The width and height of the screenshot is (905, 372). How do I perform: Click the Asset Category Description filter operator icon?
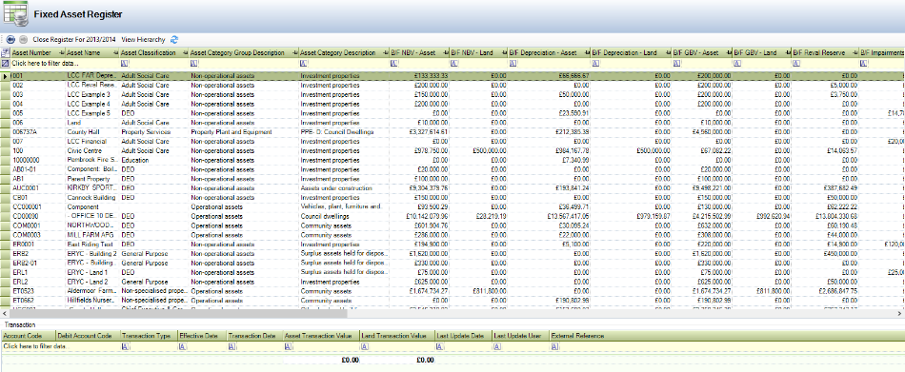[304, 64]
